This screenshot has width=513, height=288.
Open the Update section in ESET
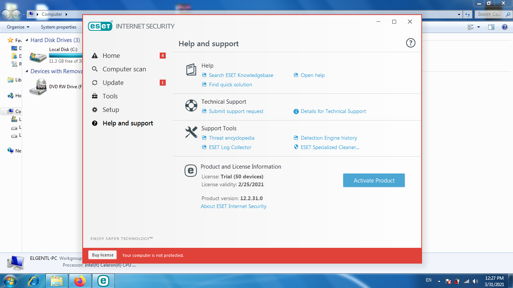(x=113, y=83)
